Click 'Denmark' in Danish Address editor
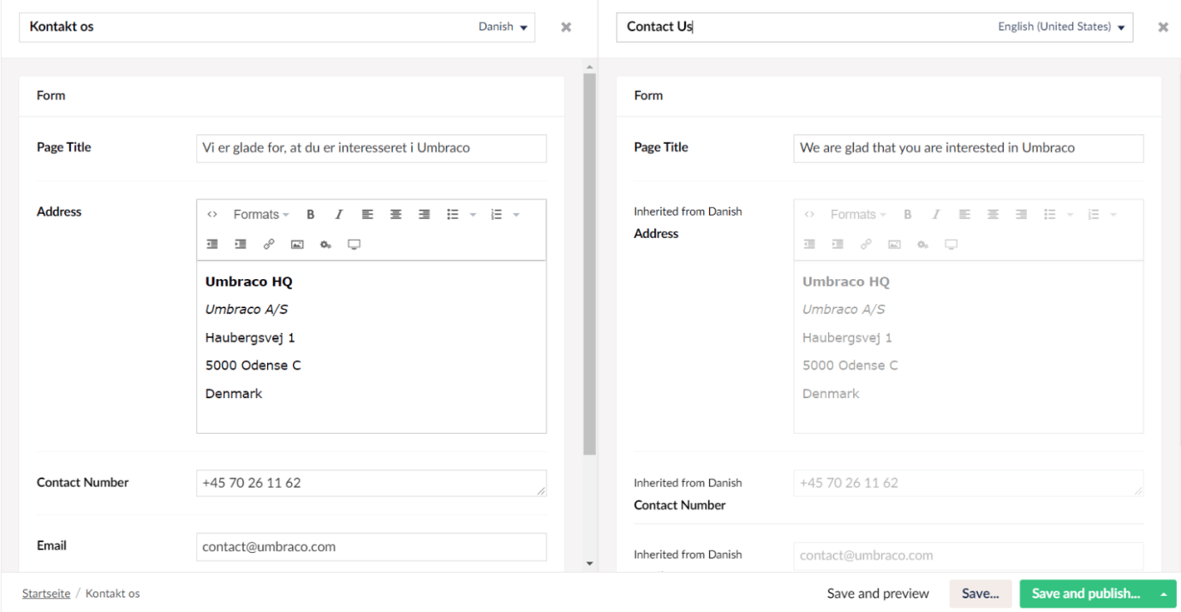The height and width of the screenshot is (612, 1181). 234,394
